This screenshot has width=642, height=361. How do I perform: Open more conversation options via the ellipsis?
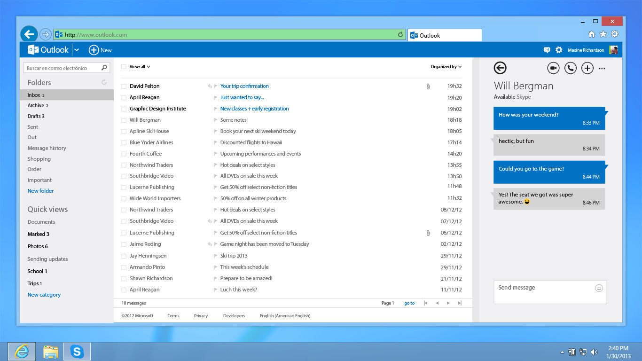602,68
